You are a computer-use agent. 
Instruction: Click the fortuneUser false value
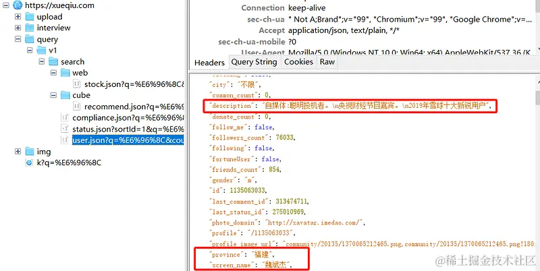coord(271,159)
